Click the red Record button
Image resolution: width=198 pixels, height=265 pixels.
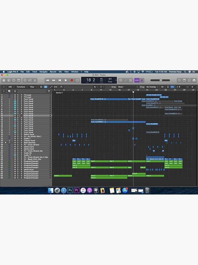(x=72, y=80)
